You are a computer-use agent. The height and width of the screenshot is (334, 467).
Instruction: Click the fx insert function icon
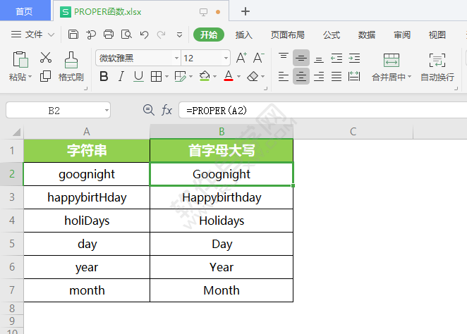(166, 110)
